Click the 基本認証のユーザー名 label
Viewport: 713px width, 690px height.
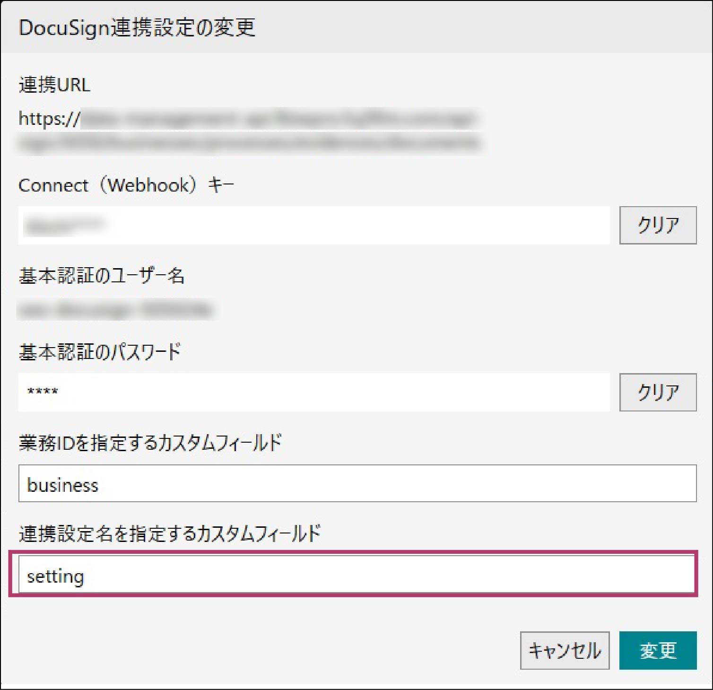click(101, 275)
